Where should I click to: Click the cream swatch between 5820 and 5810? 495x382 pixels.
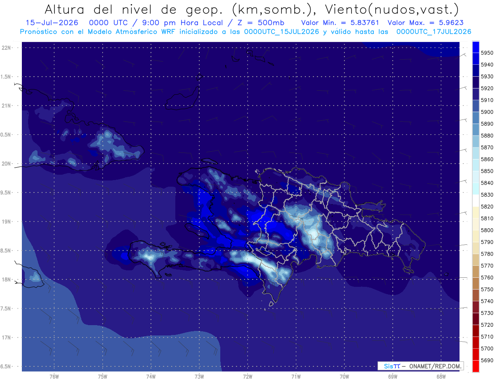pos(476,212)
